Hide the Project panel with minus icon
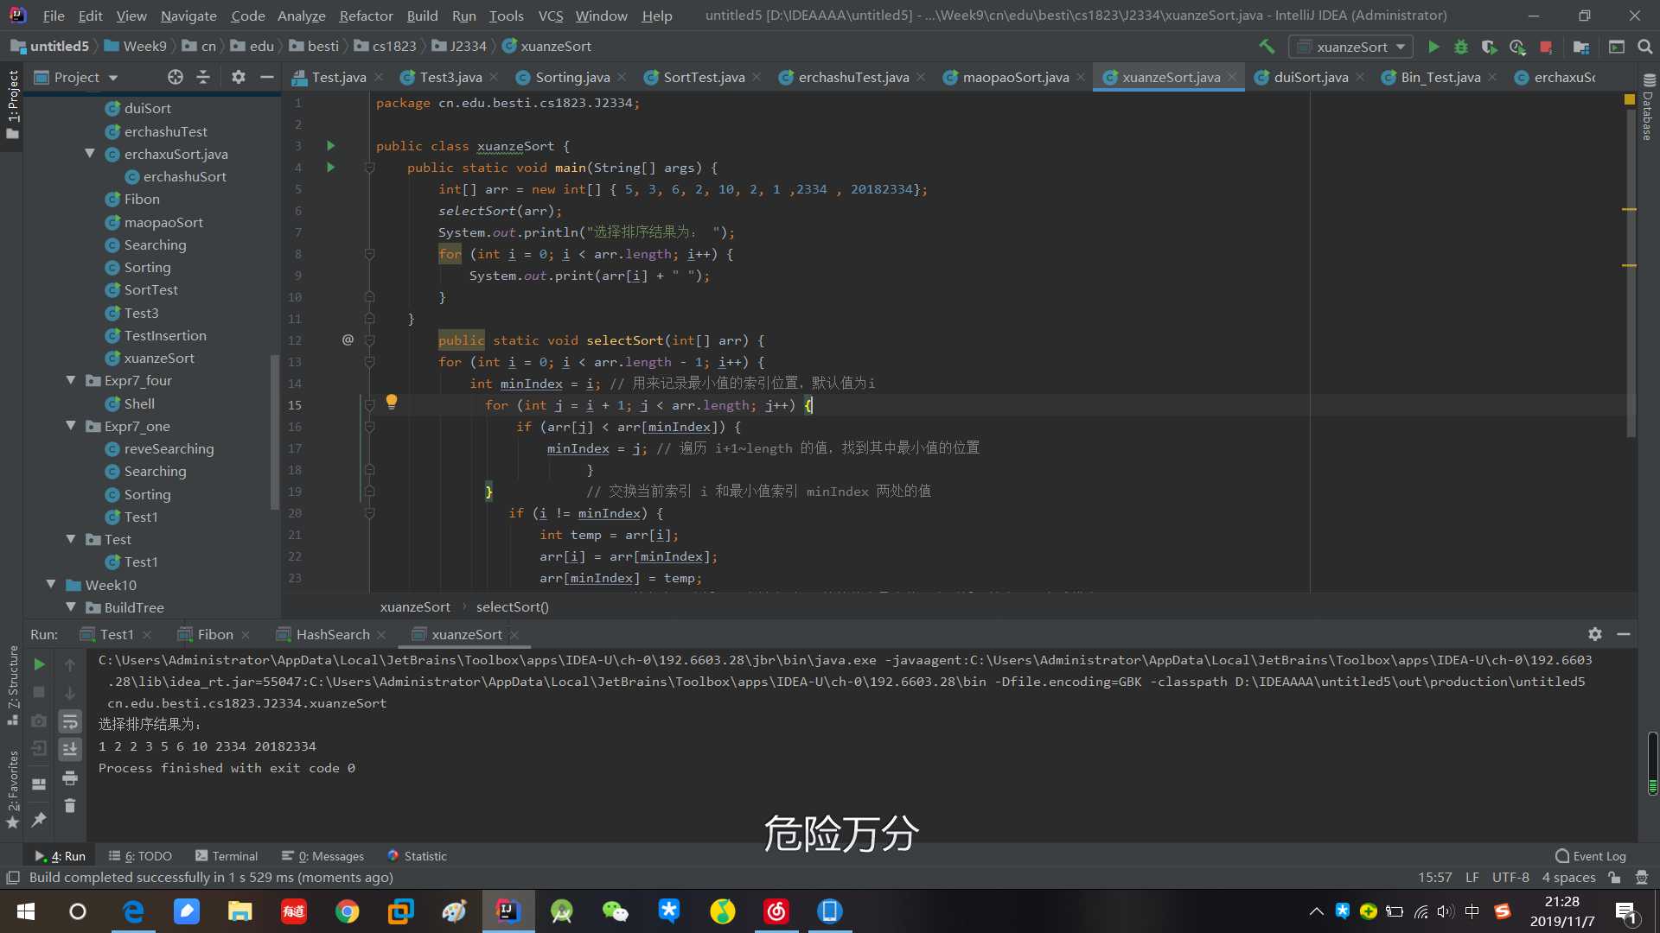The image size is (1660, 933). tap(267, 77)
